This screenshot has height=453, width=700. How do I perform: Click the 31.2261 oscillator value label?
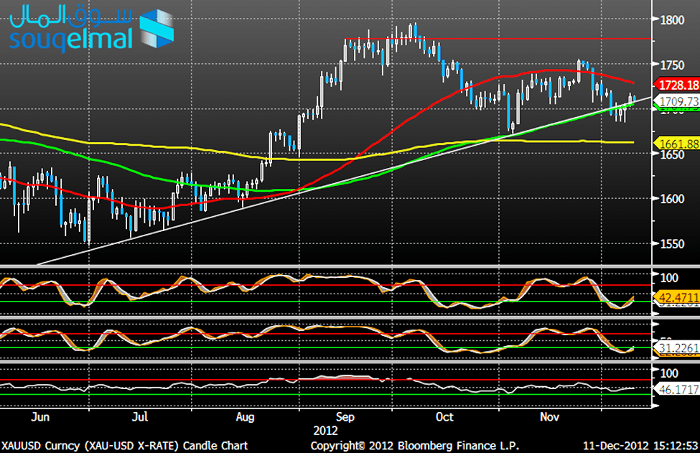(x=677, y=347)
